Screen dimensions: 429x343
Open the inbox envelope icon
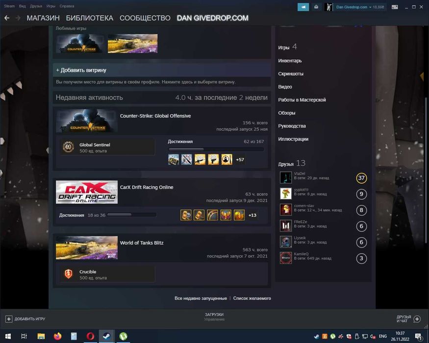tap(316, 7)
